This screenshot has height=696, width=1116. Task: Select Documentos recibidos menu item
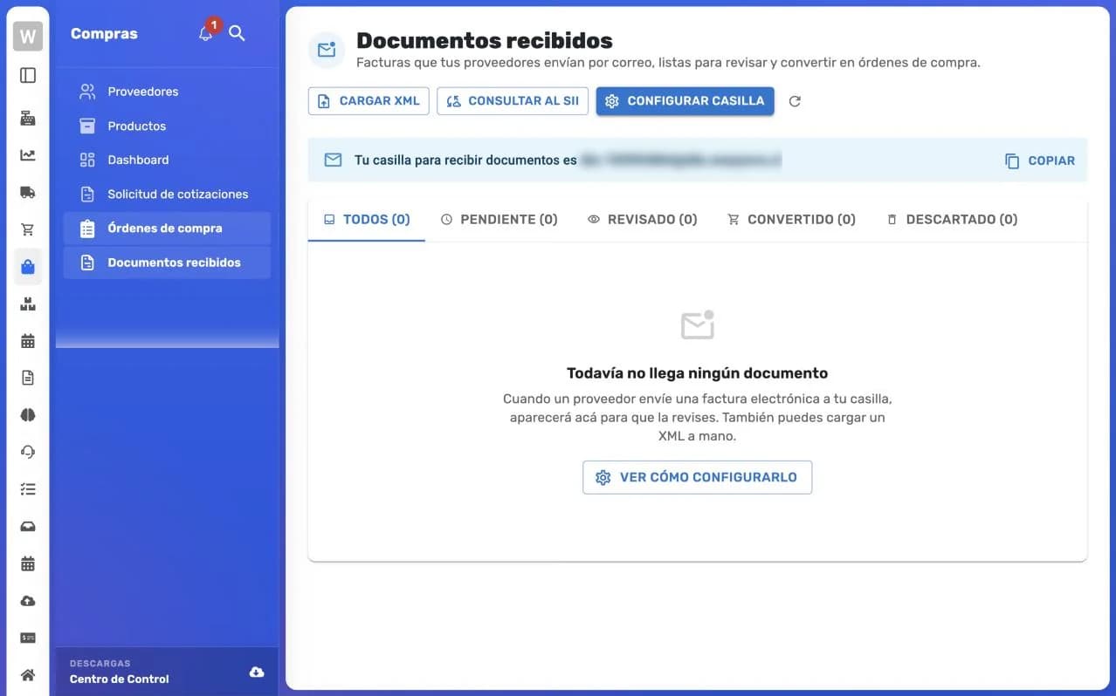pos(167,263)
